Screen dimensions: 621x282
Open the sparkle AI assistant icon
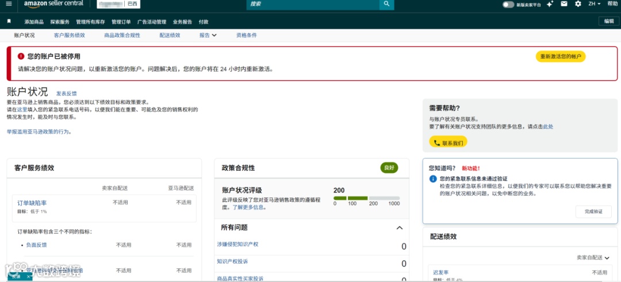(x=549, y=4)
